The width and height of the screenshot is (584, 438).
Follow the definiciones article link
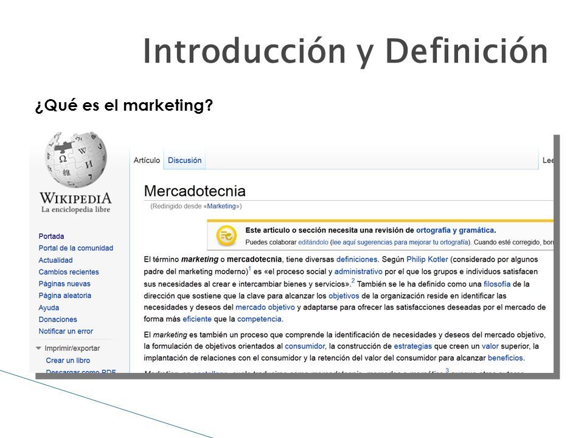click(357, 259)
